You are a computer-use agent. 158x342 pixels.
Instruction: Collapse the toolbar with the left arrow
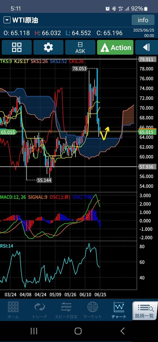(x=147, y=47)
